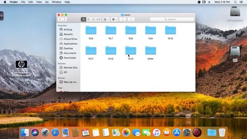
Task: Open the 10.7 folder
Action: click(x=111, y=30)
